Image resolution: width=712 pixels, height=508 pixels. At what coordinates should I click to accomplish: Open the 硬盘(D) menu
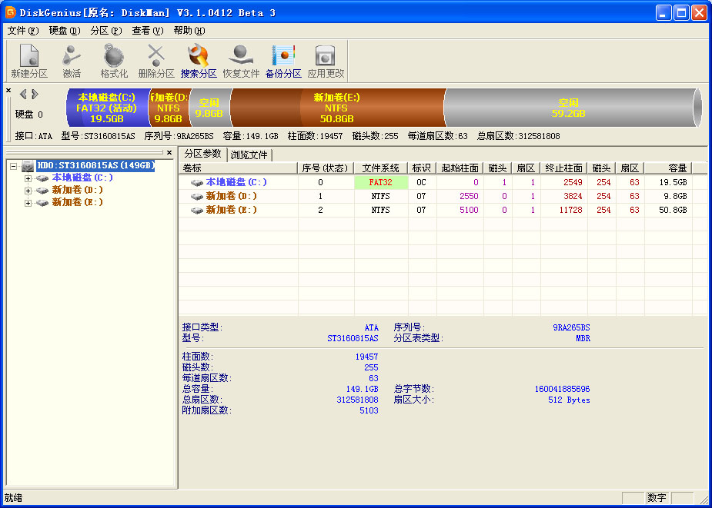(x=65, y=31)
